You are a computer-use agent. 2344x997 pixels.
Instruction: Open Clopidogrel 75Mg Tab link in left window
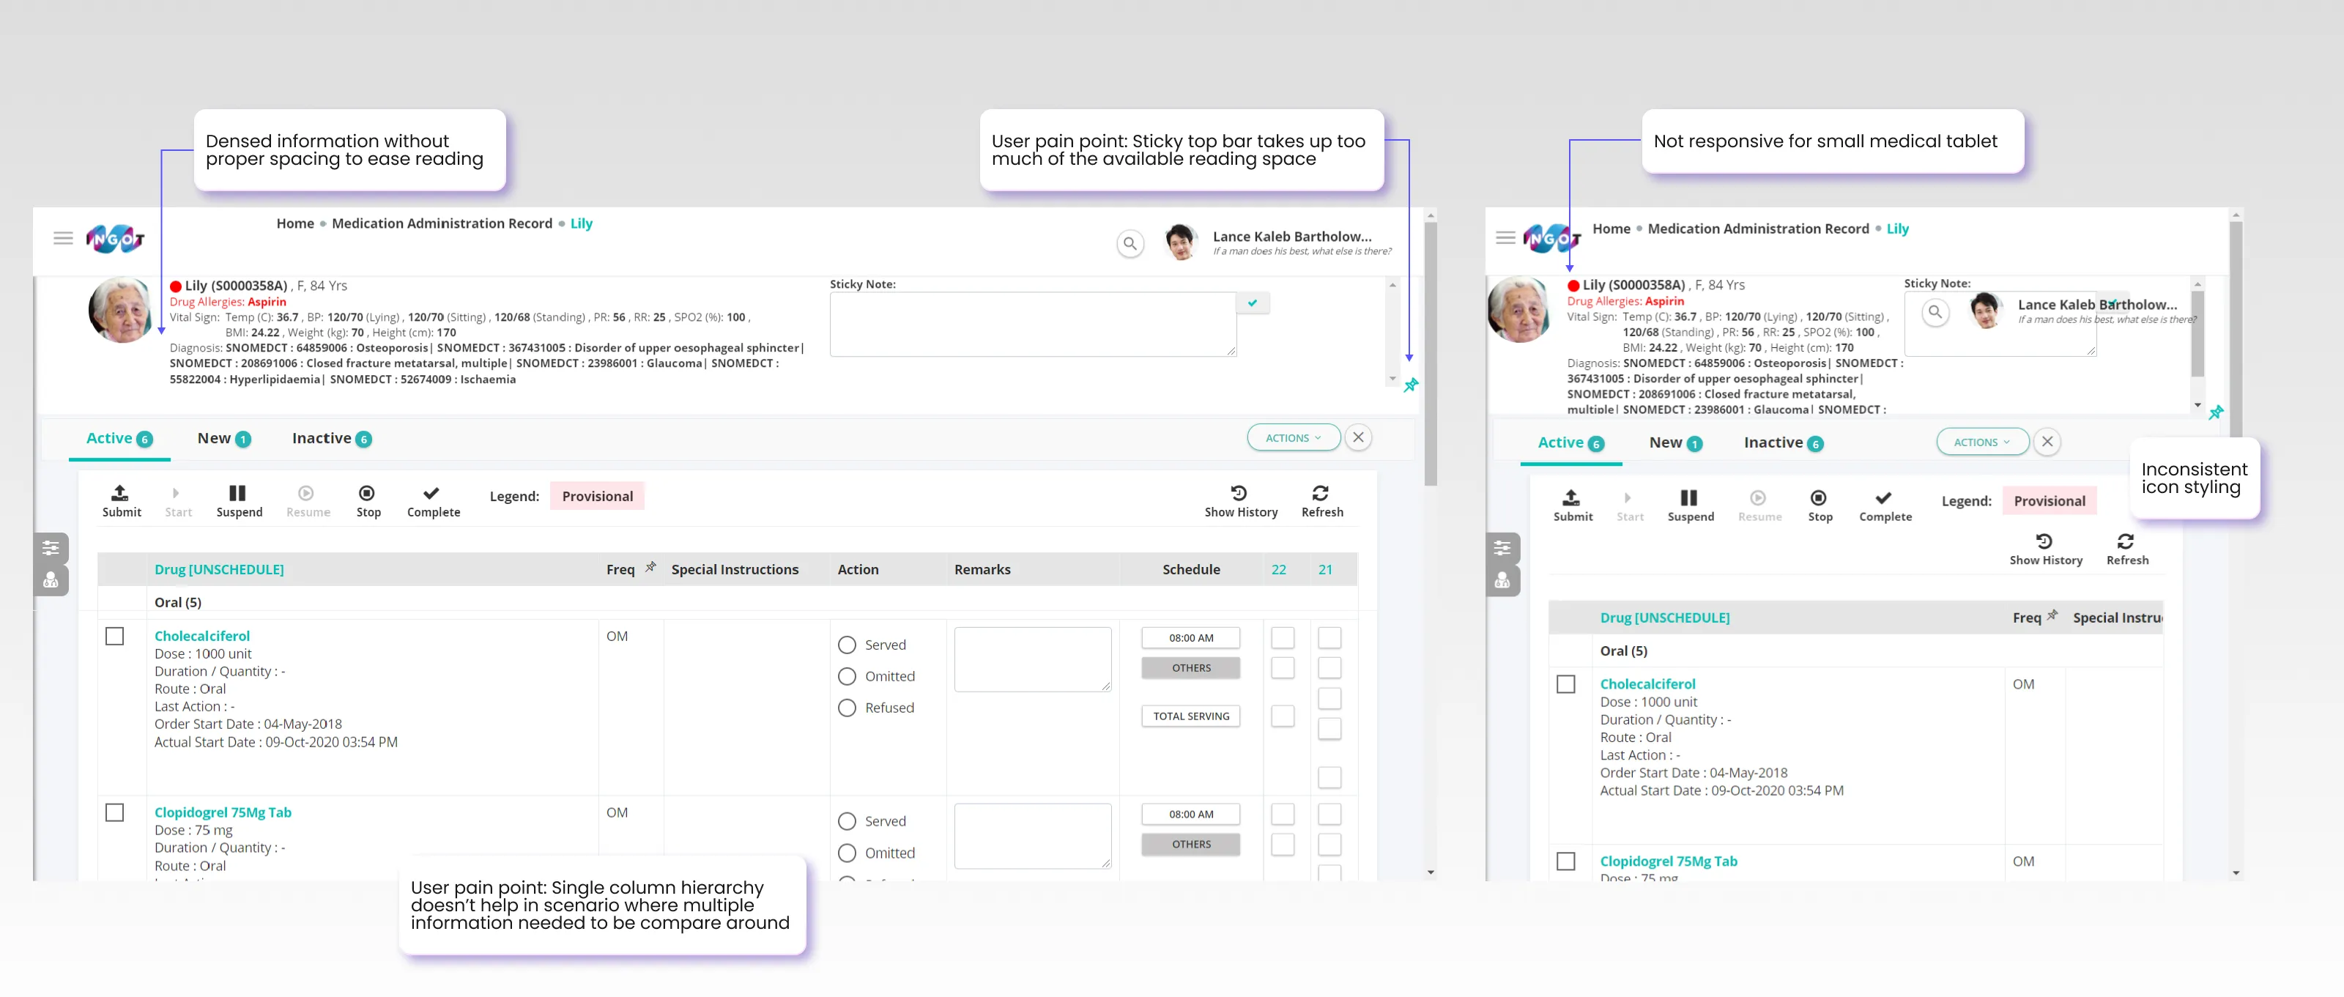pyautogui.click(x=223, y=812)
